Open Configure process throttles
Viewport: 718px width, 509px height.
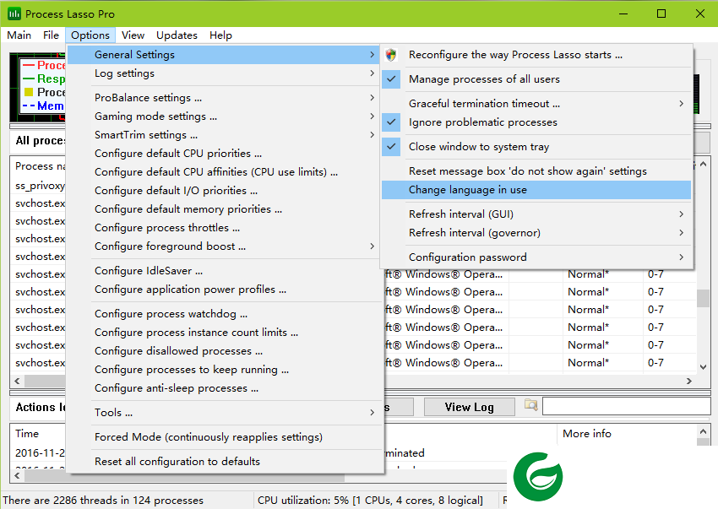coord(225,228)
